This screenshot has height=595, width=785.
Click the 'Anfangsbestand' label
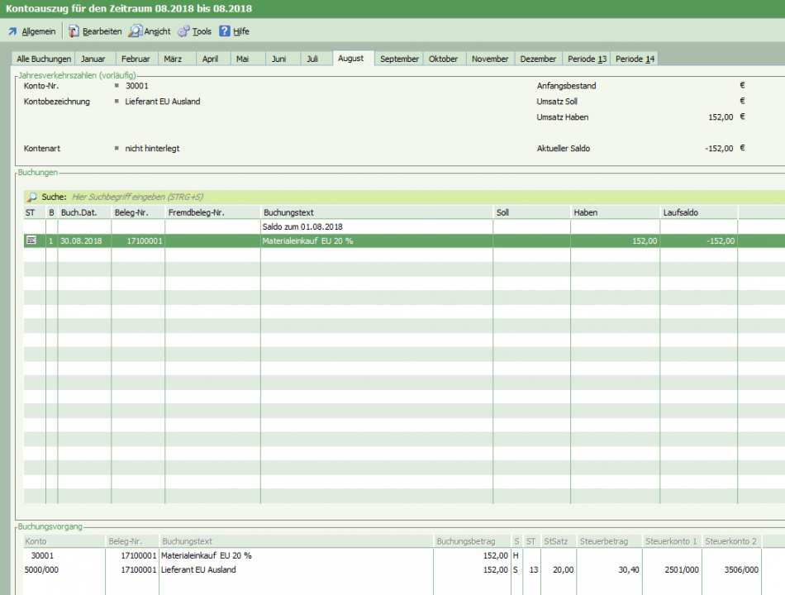[x=566, y=86]
